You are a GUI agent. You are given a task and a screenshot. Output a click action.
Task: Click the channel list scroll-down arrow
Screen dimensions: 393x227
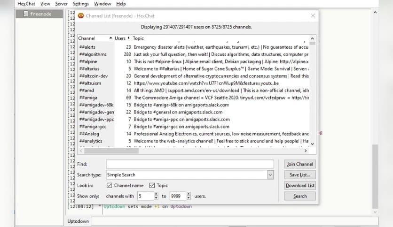(312, 144)
